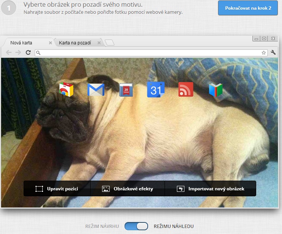Open Obrázkové efekty
This screenshot has width=282, height=234.
point(128,188)
